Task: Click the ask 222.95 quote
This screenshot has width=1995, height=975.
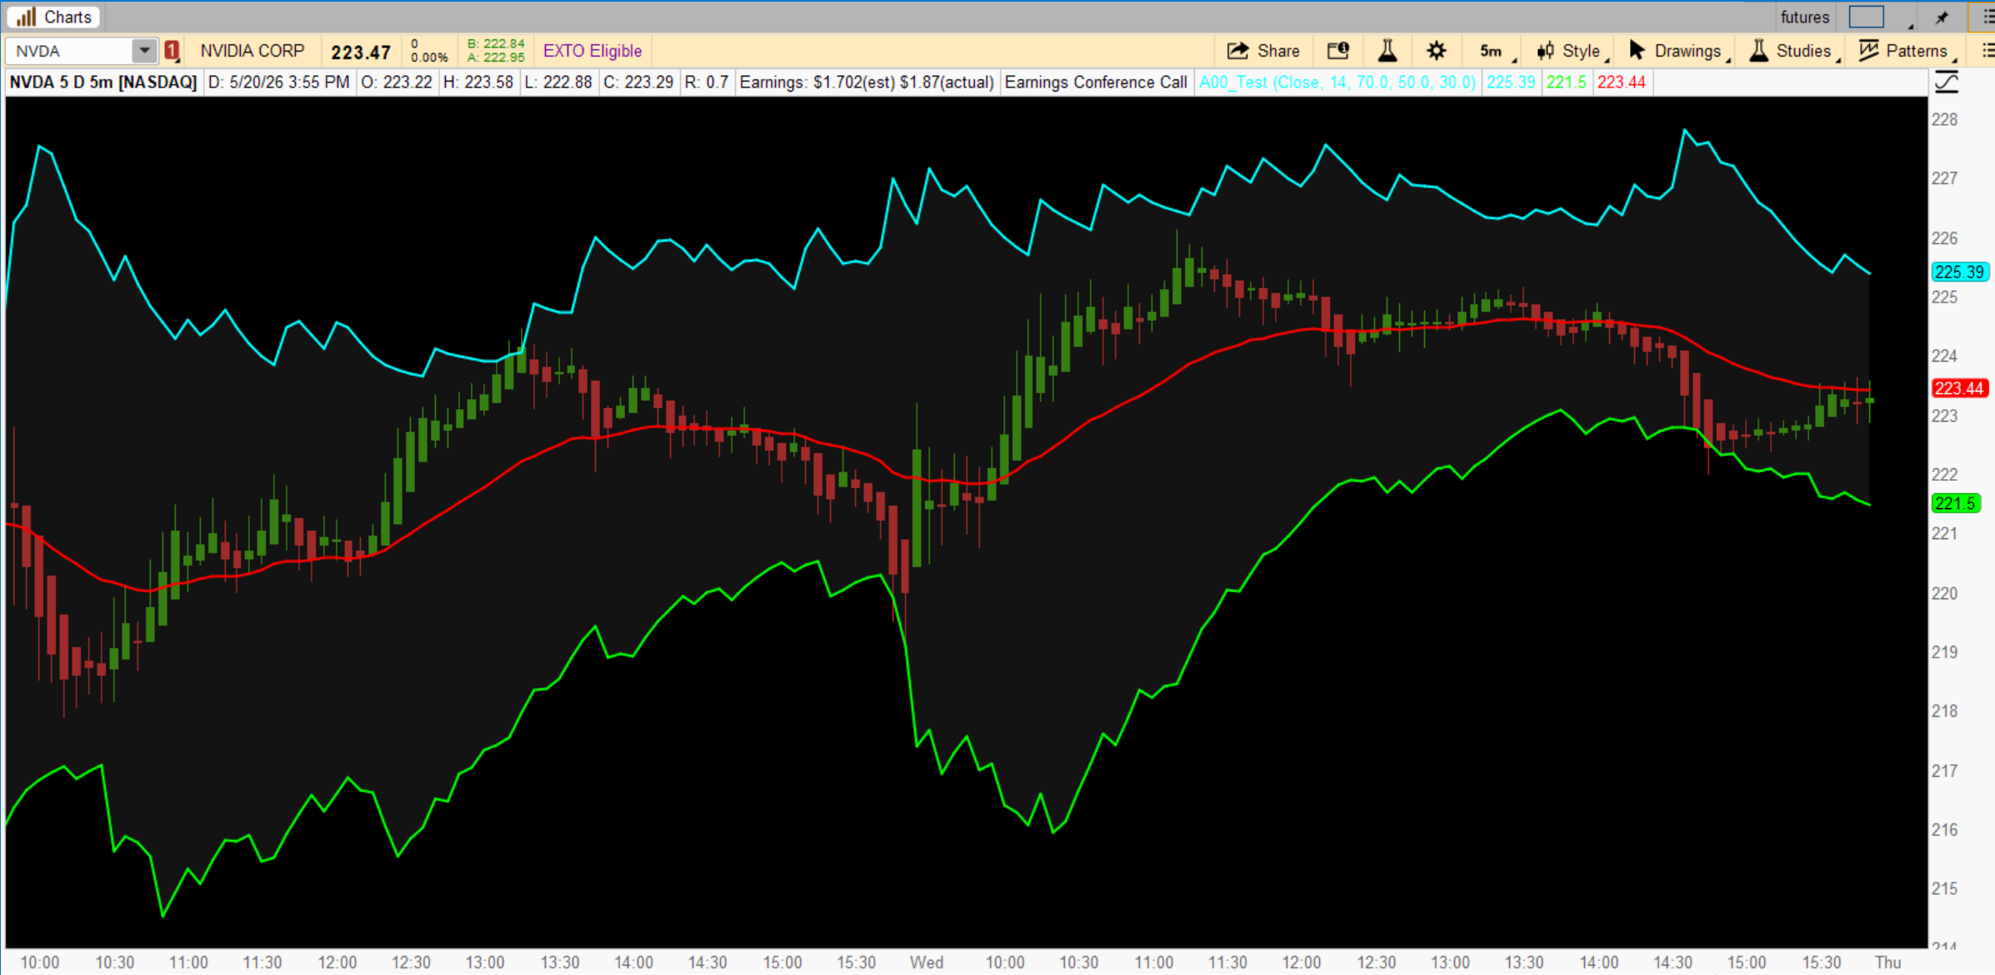Action: tap(496, 57)
